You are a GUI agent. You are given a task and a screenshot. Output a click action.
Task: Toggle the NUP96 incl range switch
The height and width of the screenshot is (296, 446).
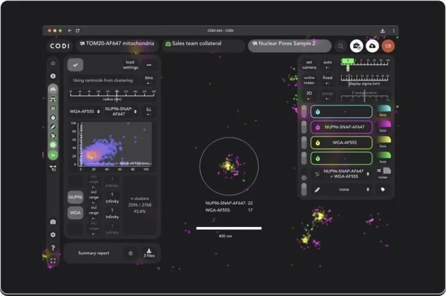pyautogui.click(x=93, y=198)
